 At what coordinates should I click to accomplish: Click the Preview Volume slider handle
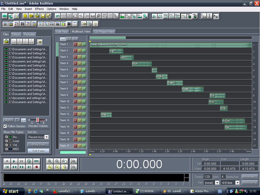(x=38, y=120)
